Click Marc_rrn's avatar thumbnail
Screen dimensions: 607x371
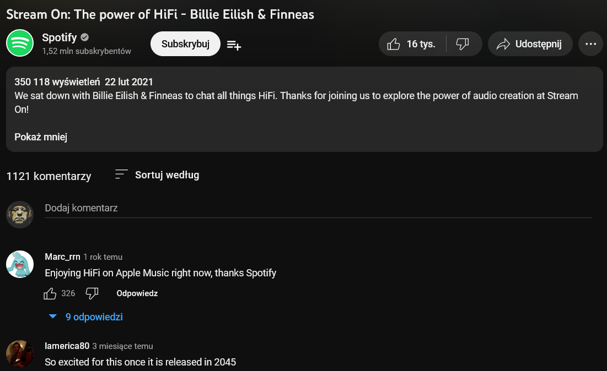pos(20,264)
